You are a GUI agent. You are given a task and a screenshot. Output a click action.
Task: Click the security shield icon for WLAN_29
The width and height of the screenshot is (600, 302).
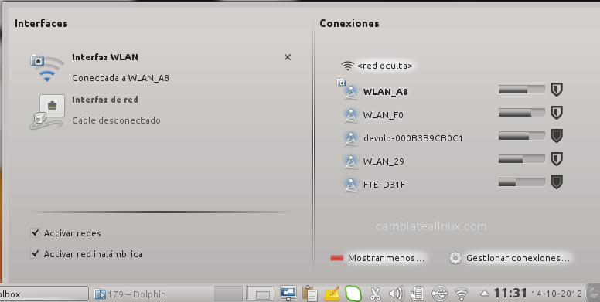(557, 159)
